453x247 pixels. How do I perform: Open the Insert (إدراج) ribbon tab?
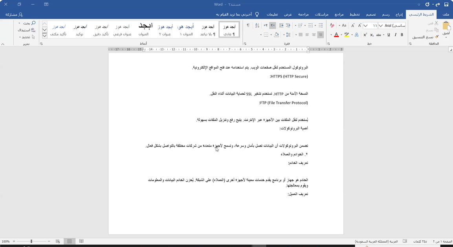click(x=399, y=15)
